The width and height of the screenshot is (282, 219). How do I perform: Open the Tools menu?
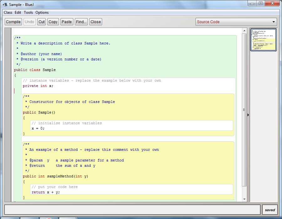(28, 13)
